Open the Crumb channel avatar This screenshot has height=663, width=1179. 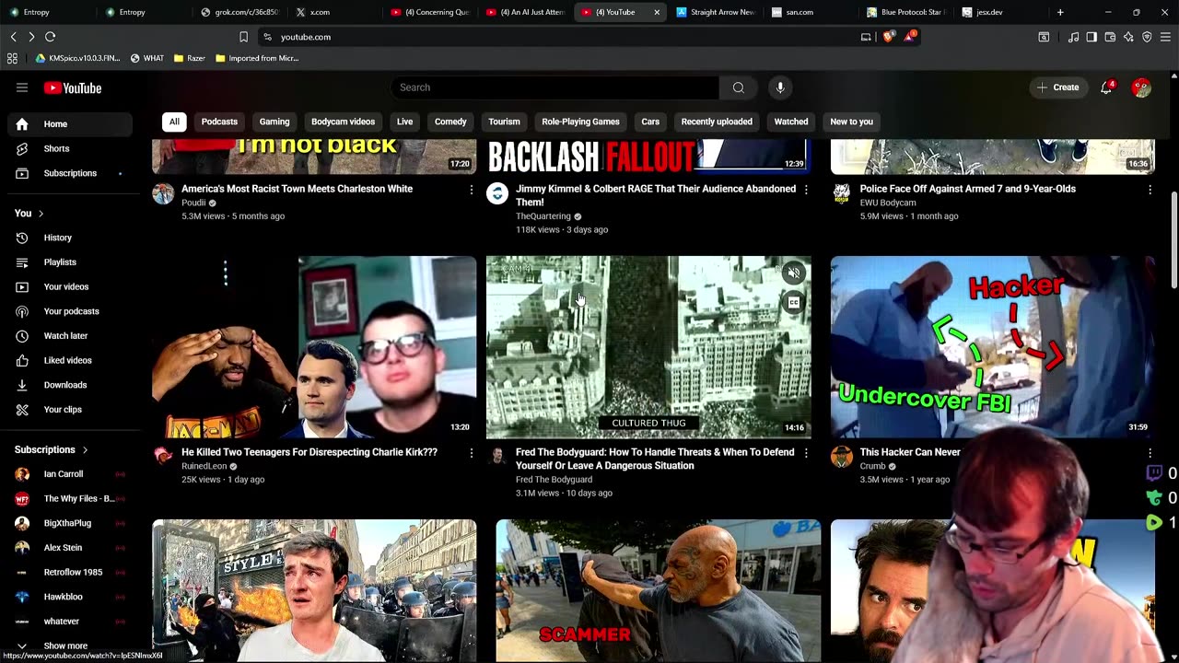[842, 457]
